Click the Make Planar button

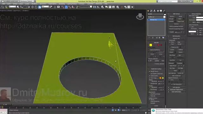tap(173, 66)
